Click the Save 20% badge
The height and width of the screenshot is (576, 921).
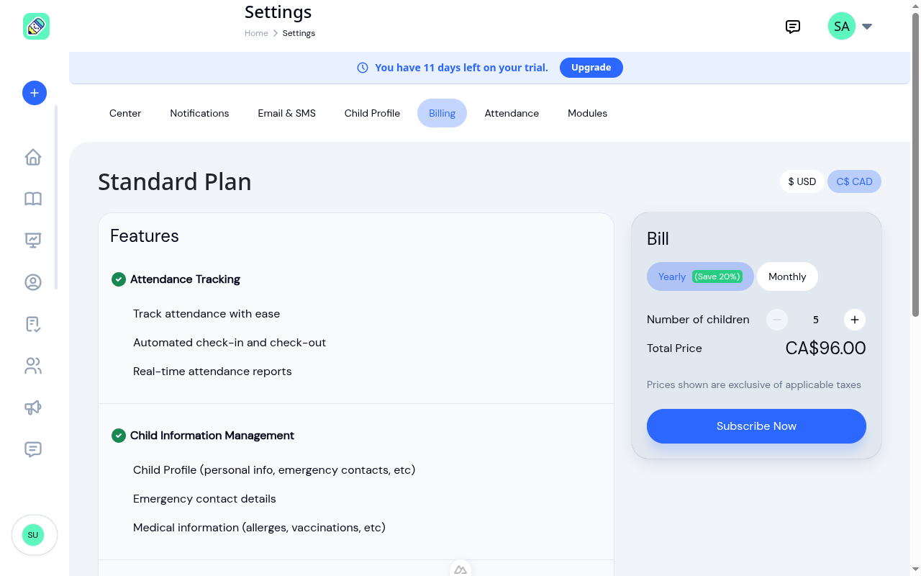point(717,276)
